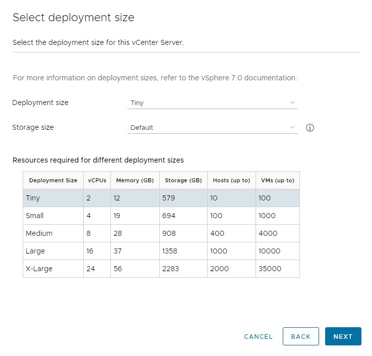This screenshot has height=356, width=372.
Task: Click the Deployment size chevron arrow
Action: [292, 103]
